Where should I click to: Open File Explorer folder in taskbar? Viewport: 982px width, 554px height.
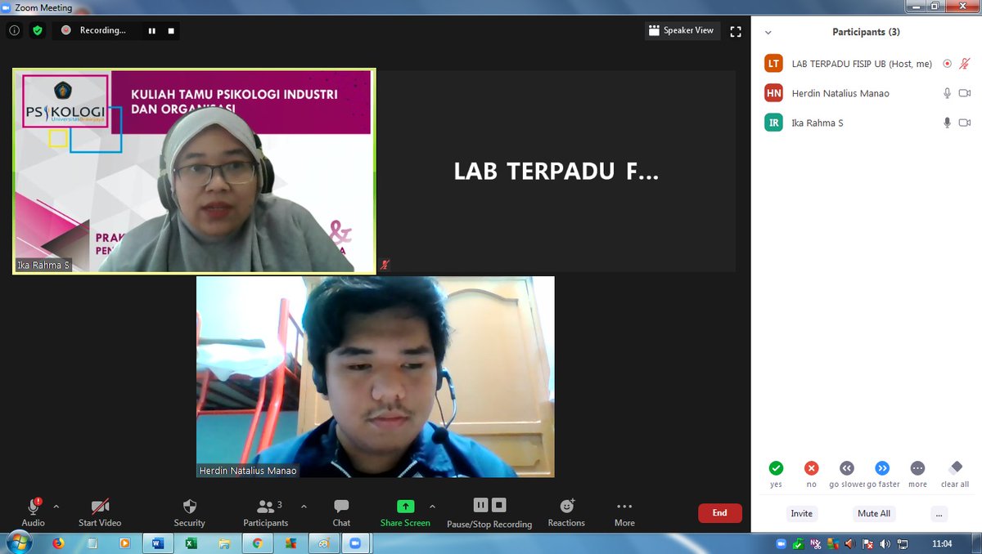[224, 543]
